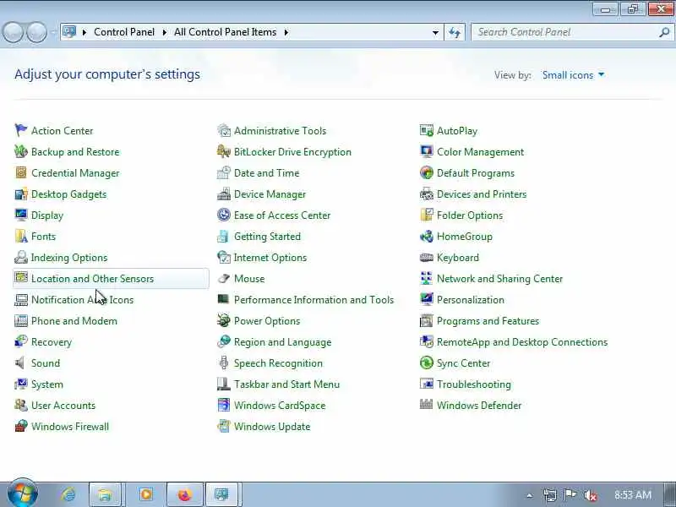
Task: Open the AutoPlay icon
Action: coord(427,130)
